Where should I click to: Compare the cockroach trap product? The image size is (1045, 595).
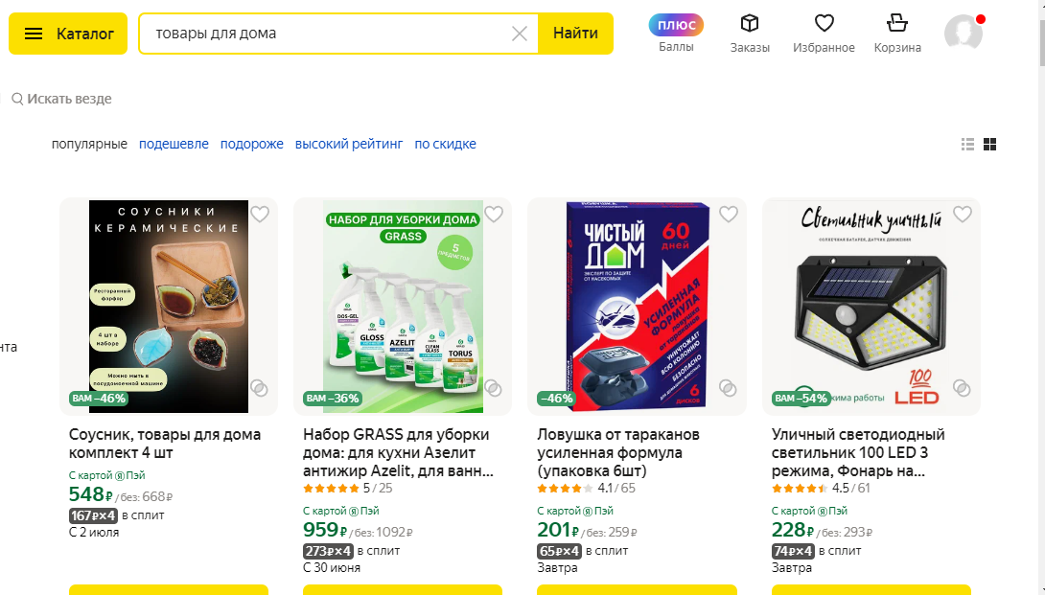coord(728,388)
